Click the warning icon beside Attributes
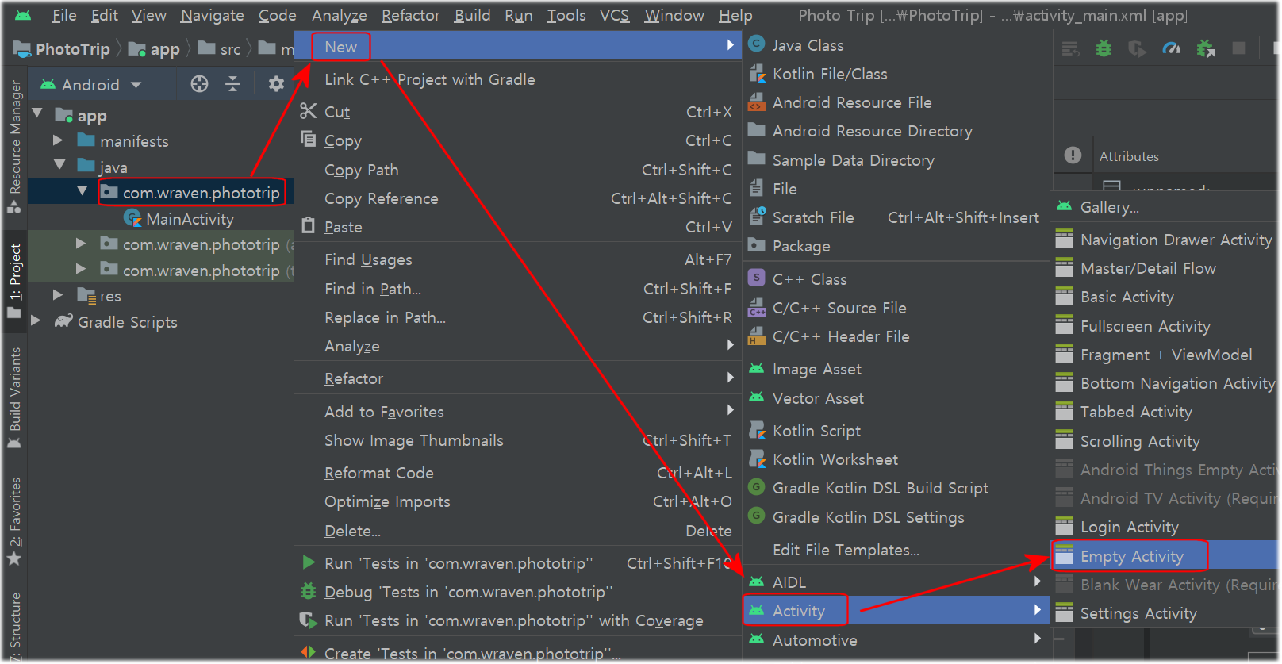This screenshot has height=664, width=1282. [1073, 155]
